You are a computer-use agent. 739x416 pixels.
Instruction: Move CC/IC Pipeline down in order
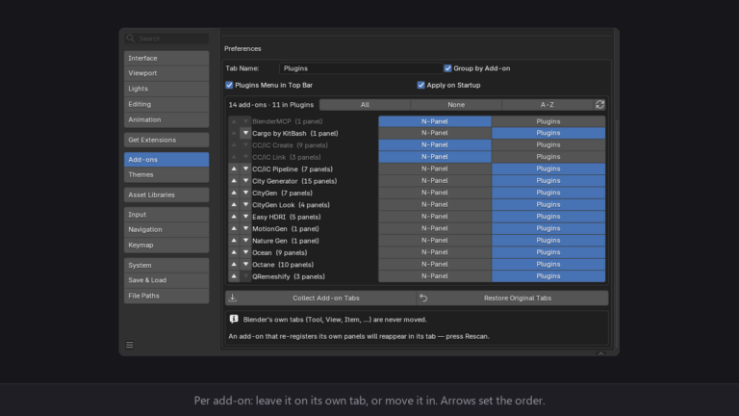click(245, 169)
